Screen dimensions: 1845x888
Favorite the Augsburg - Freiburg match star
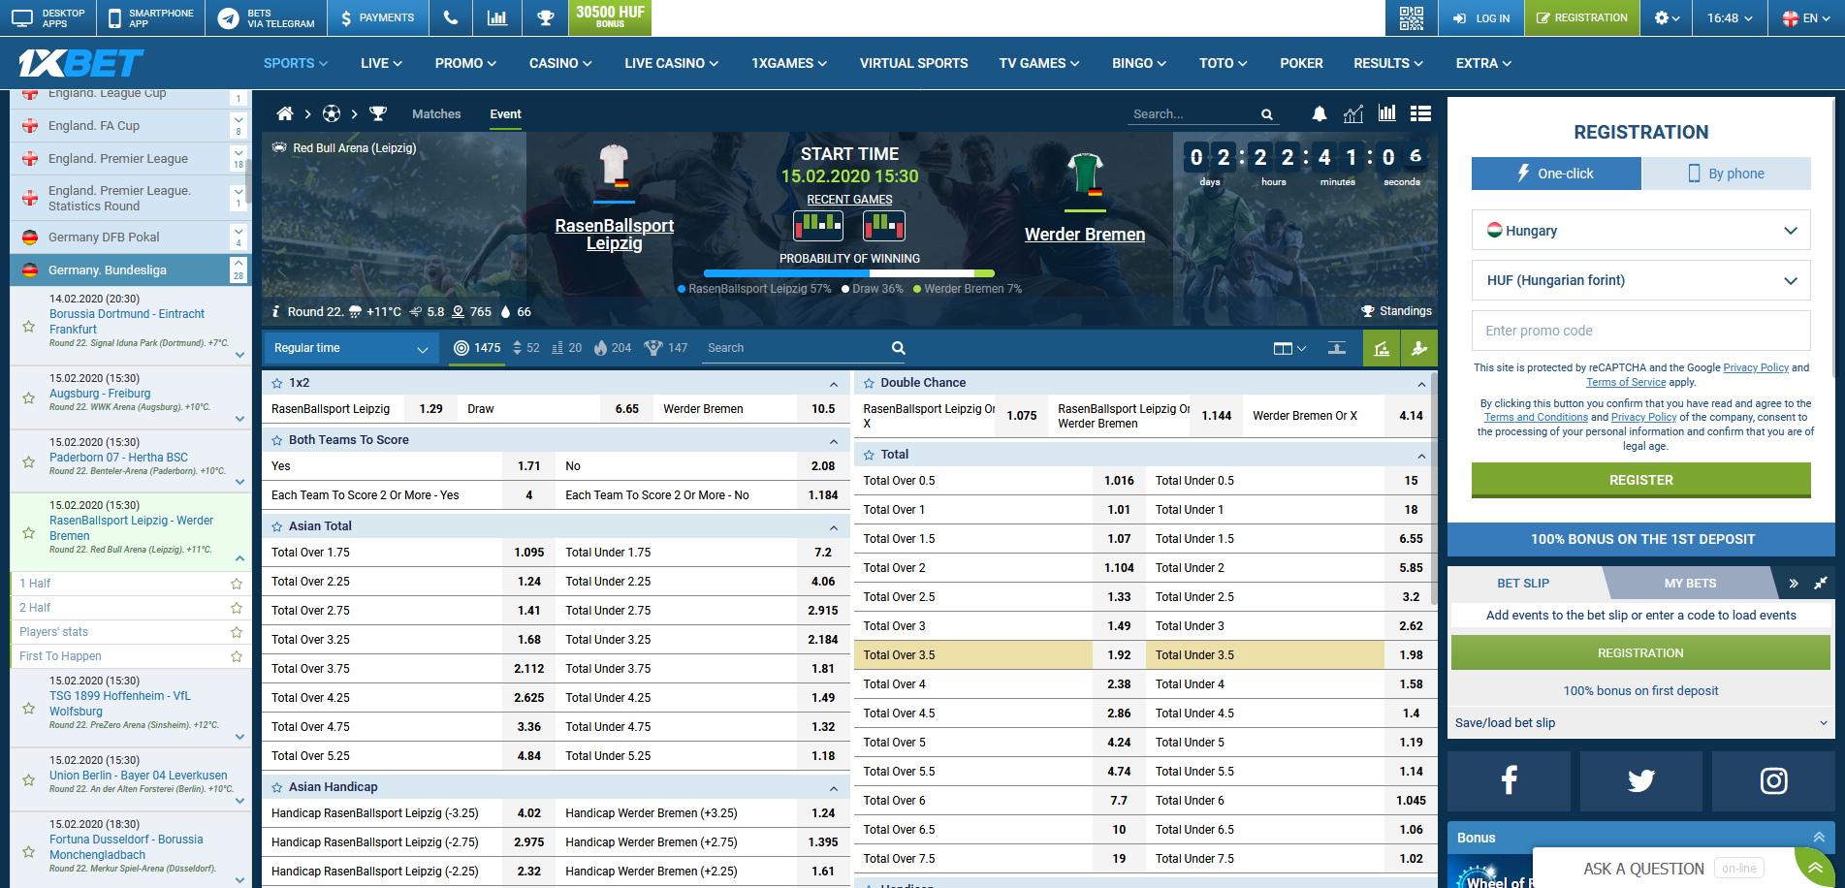(x=29, y=398)
